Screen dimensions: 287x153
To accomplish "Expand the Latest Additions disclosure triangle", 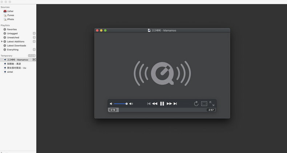I will [x=2, y=41].
